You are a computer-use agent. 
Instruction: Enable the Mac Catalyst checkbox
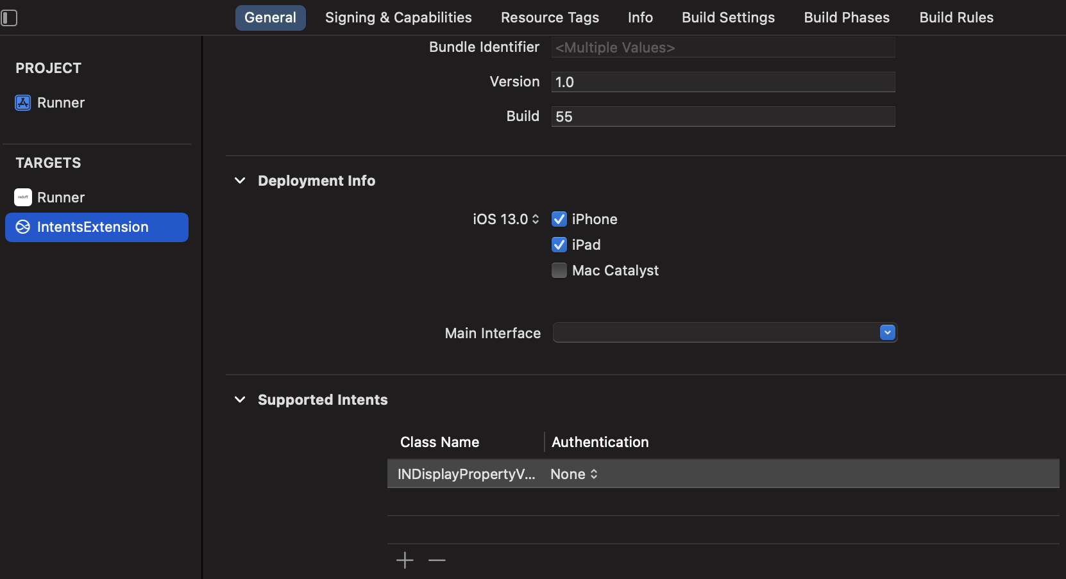point(559,270)
